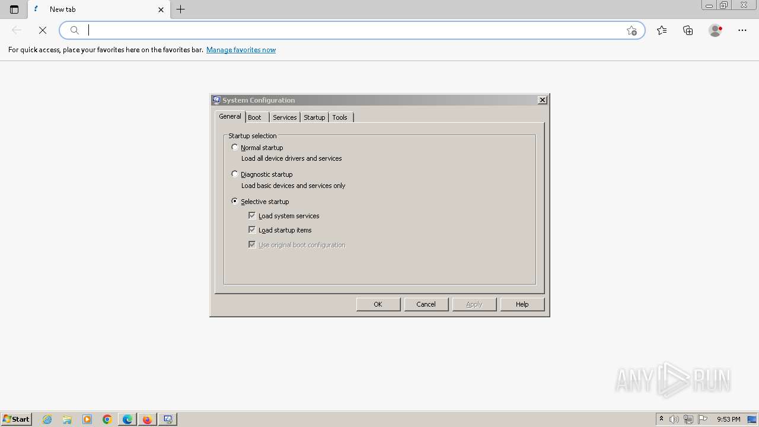Focus the Edge address bar

353,30
